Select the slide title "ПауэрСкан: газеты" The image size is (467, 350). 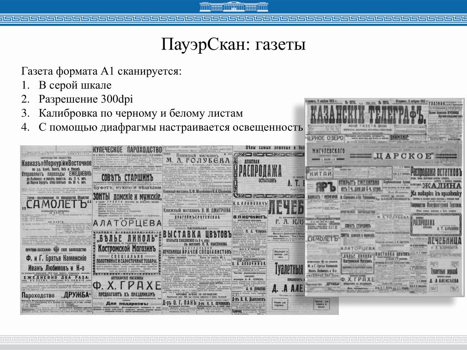(233, 45)
